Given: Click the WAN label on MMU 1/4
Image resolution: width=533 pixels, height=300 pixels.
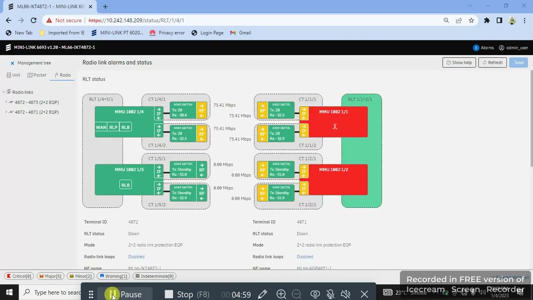Looking at the screenshot, I should pyautogui.click(x=101, y=127).
